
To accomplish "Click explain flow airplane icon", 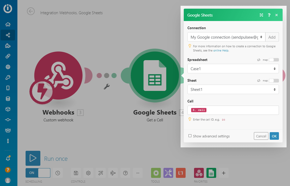I will point(113,173).
